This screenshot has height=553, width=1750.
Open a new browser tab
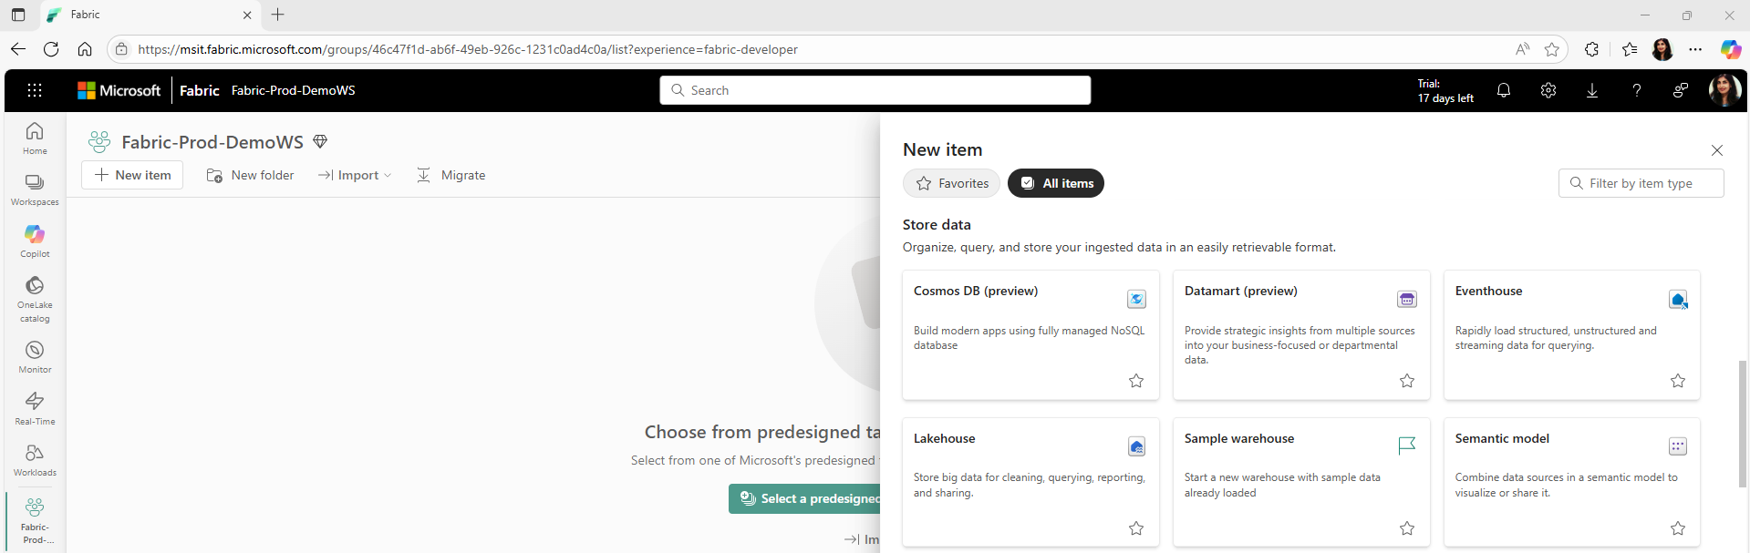pyautogui.click(x=278, y=15)
